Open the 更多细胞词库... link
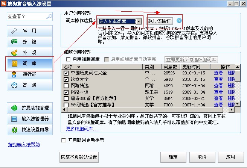 [82, 129]
